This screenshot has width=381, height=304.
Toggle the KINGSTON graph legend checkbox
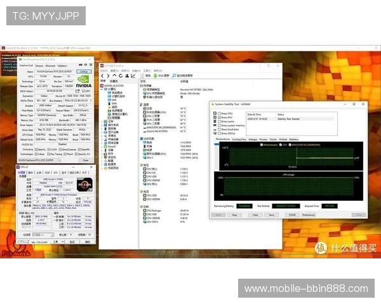tap(290, 145)
